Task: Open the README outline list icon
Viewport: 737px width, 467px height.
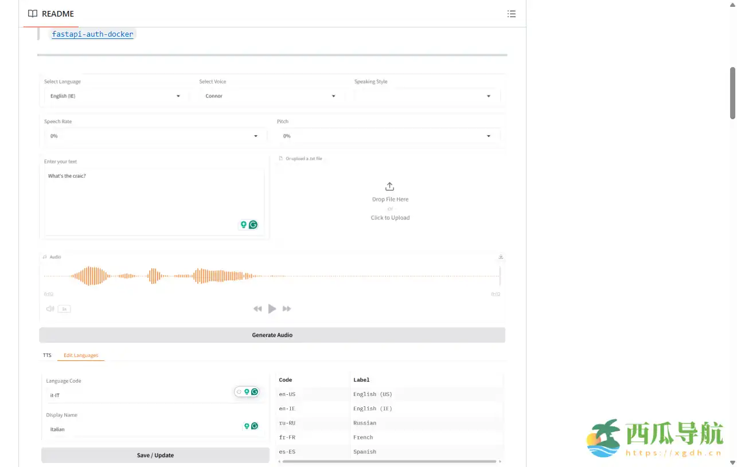Action: click(512, 14)
